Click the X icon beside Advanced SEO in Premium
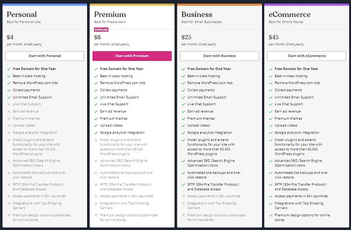Viewport: 351px width, 230px height. point(96,161)
